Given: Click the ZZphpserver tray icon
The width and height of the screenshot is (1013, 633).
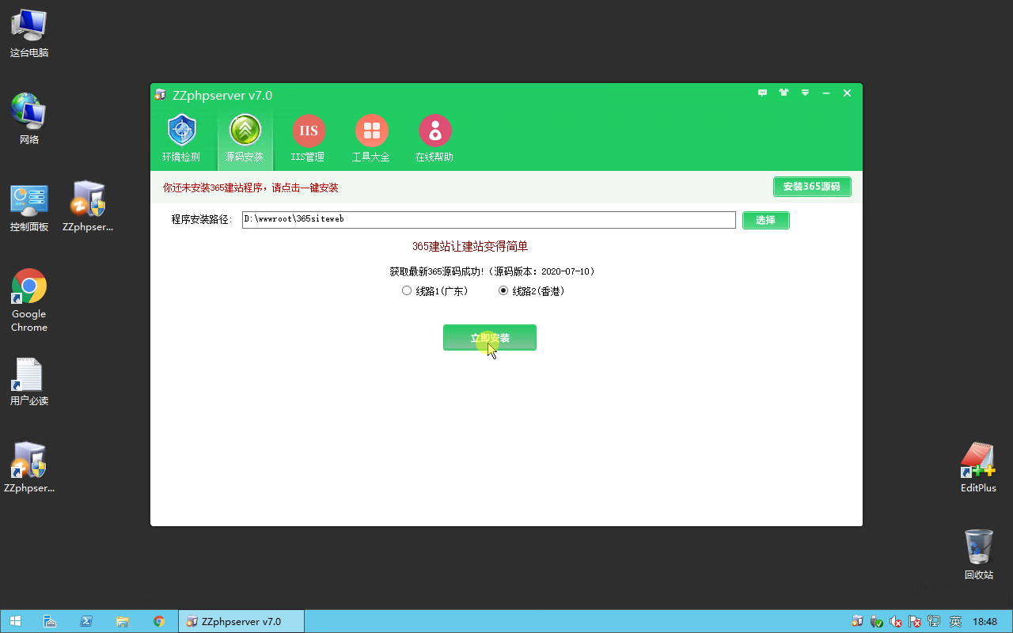Looking at the screenshot, I should 857,621.
